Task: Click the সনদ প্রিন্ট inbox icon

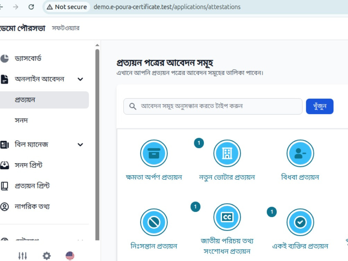Action: click(x=5, y=165)
